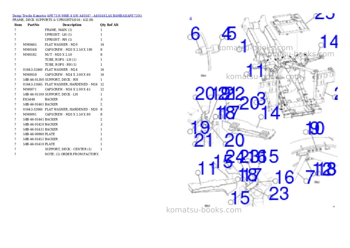The image size is (350, 248).
Task: Select the FRAME, MAIN (1) description
Action: coord(58,30)
